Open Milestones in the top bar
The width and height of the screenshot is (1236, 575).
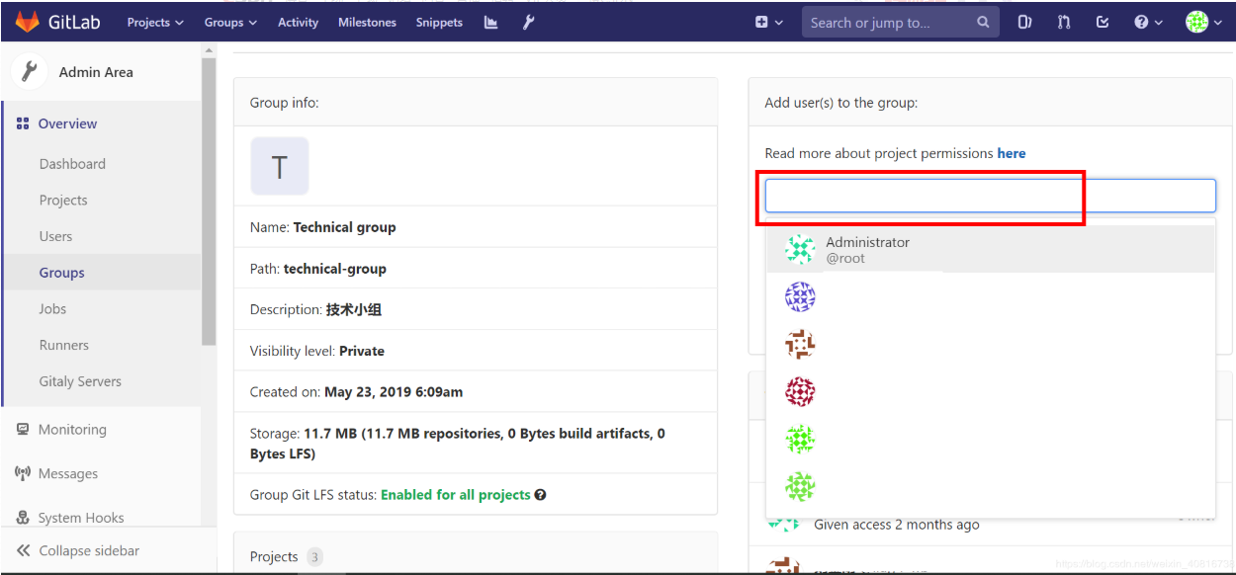click(x=367, y=22)
